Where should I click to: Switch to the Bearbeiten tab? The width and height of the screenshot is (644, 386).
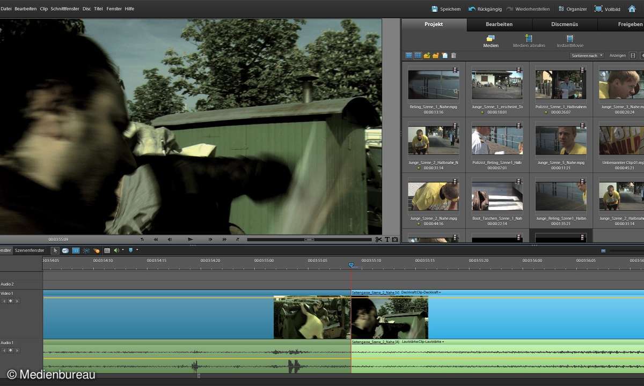point(499,24)
